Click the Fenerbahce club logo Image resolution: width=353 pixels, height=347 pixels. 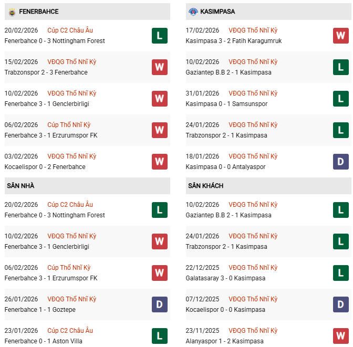[12, 12]
